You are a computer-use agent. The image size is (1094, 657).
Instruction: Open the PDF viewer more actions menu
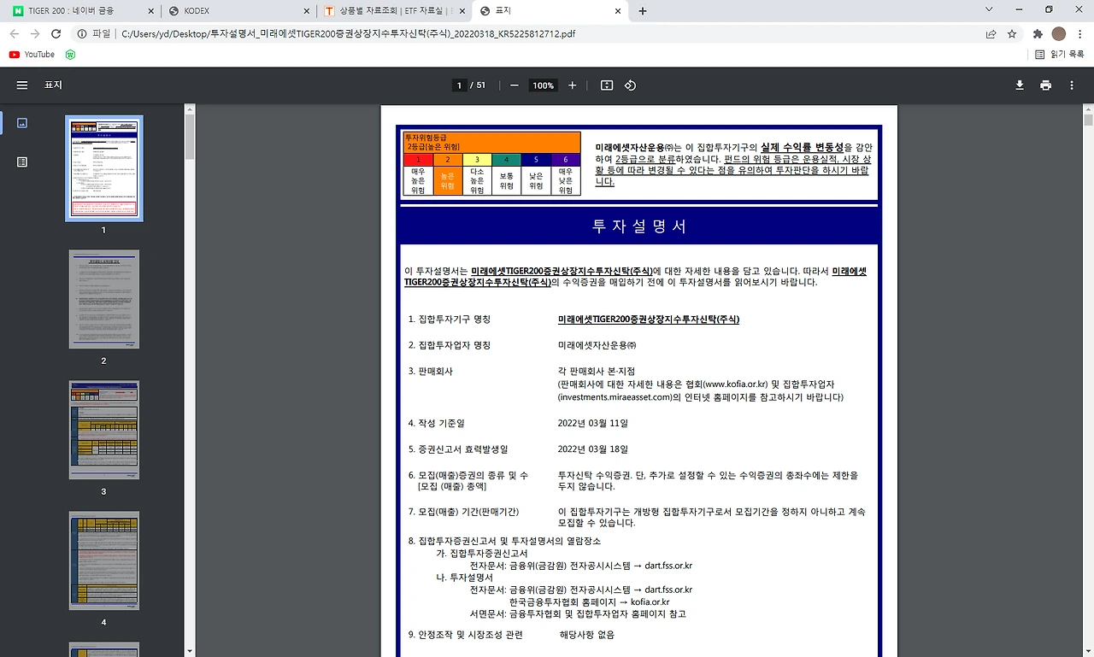[1072, 85]
